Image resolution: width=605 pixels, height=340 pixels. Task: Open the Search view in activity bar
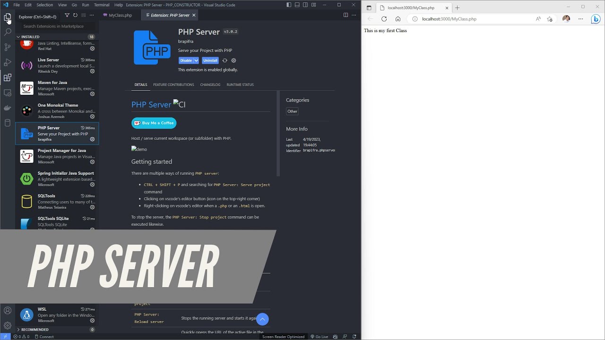pyautogui.click(x=8, y=32)
